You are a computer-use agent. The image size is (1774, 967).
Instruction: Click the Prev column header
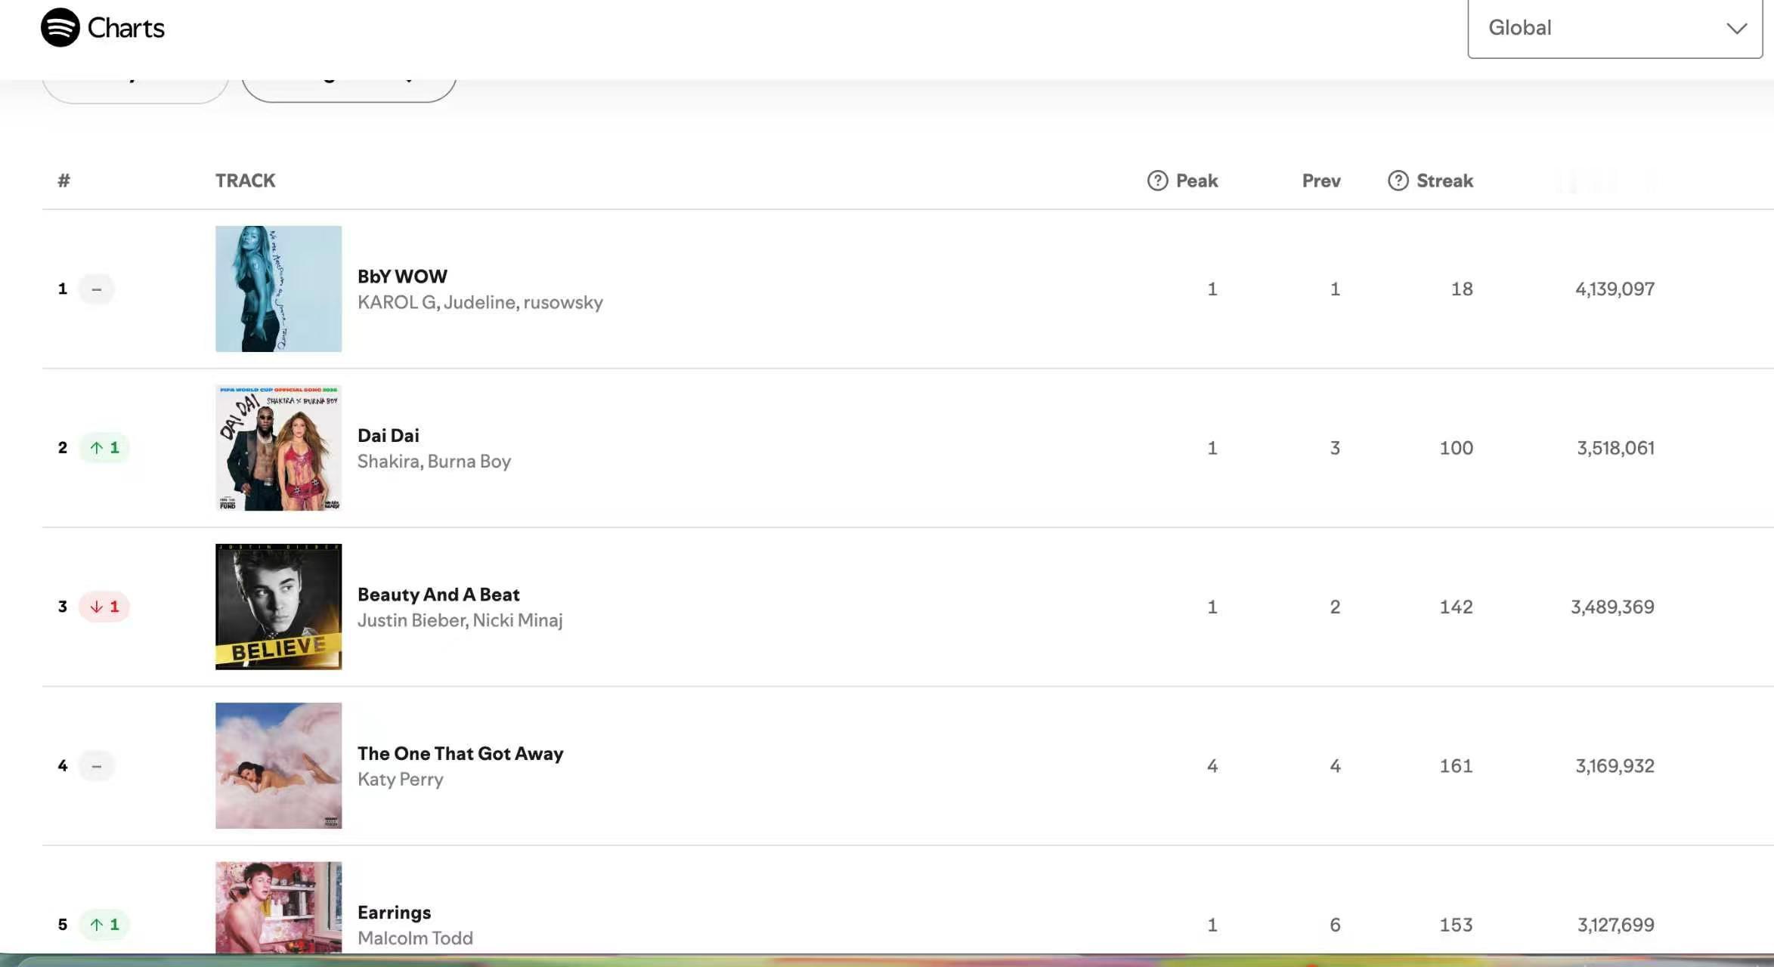coord(1321,181)
